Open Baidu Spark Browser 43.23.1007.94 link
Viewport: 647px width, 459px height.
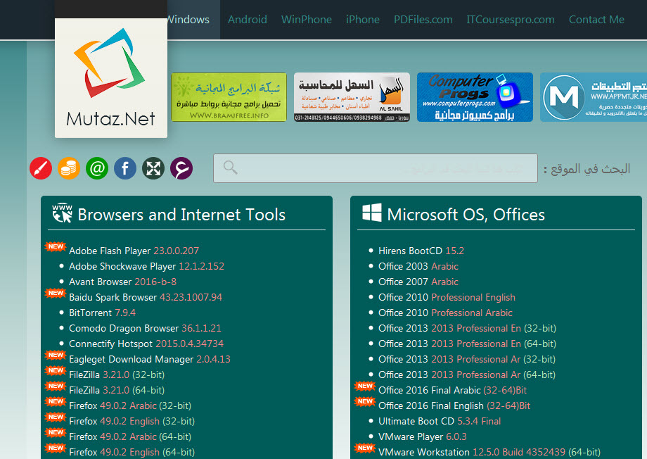tap(146, 297)
